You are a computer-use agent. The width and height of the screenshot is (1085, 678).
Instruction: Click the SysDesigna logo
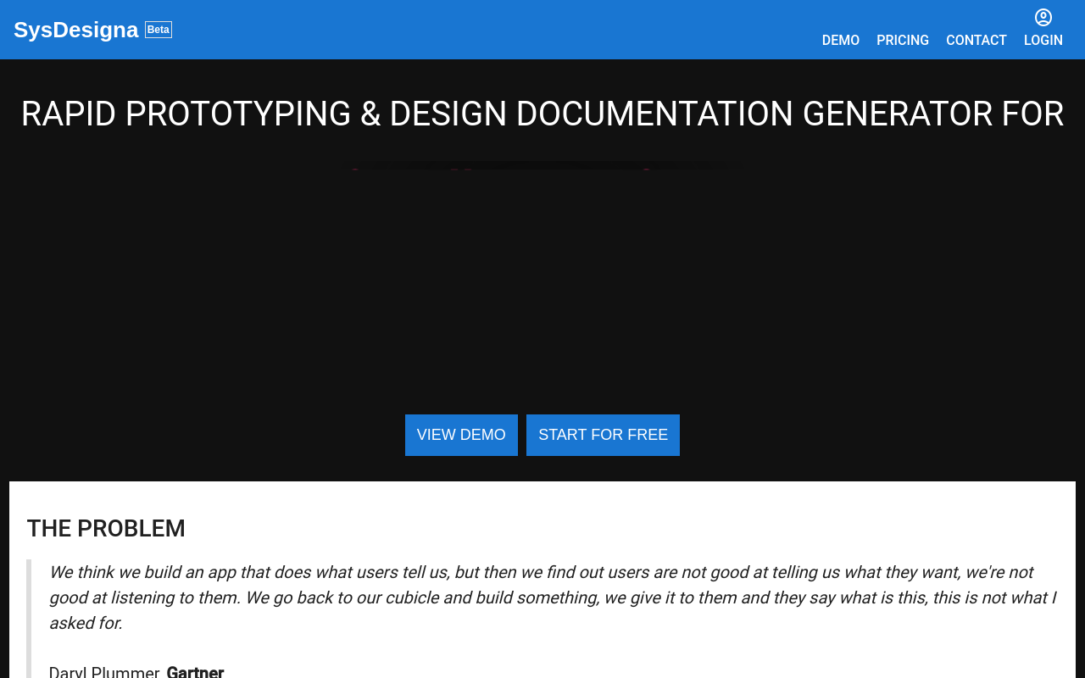tap(76, 30)
